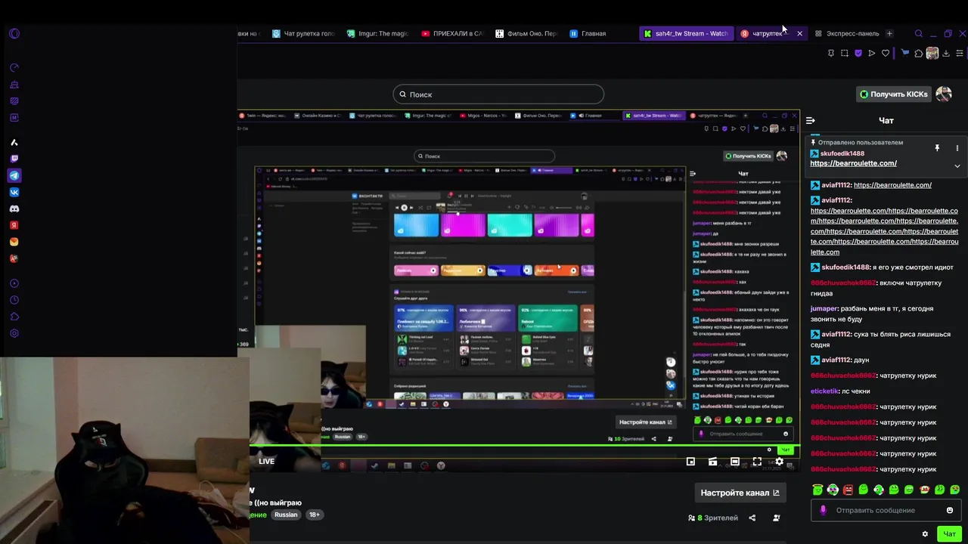Open the Opera GX menu logo
Screen dimensions: 968x544
click(14, 33)
